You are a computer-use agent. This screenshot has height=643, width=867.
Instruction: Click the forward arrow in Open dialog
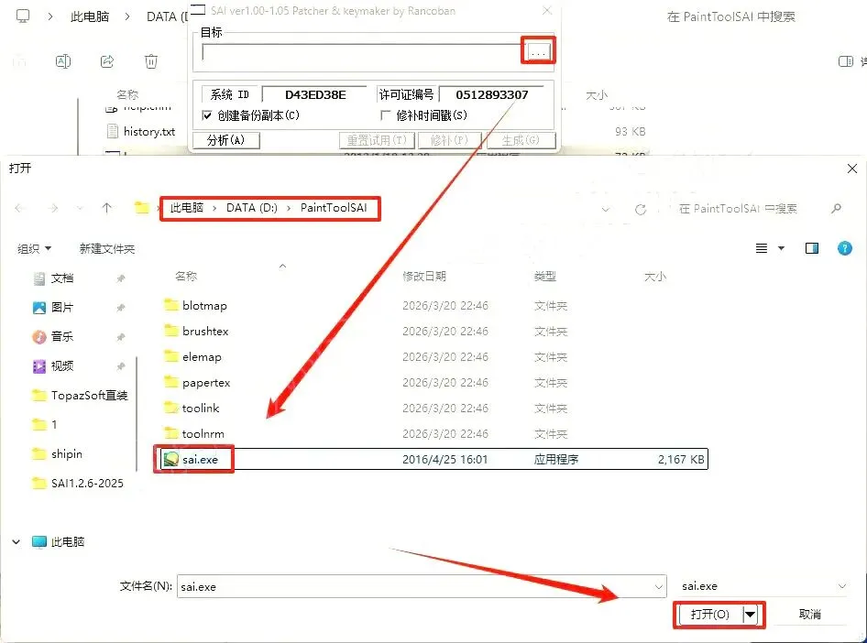click(52, 208)
